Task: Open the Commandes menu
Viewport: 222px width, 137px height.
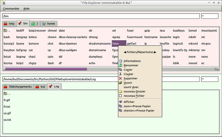Action: click(x=11, y=8)
